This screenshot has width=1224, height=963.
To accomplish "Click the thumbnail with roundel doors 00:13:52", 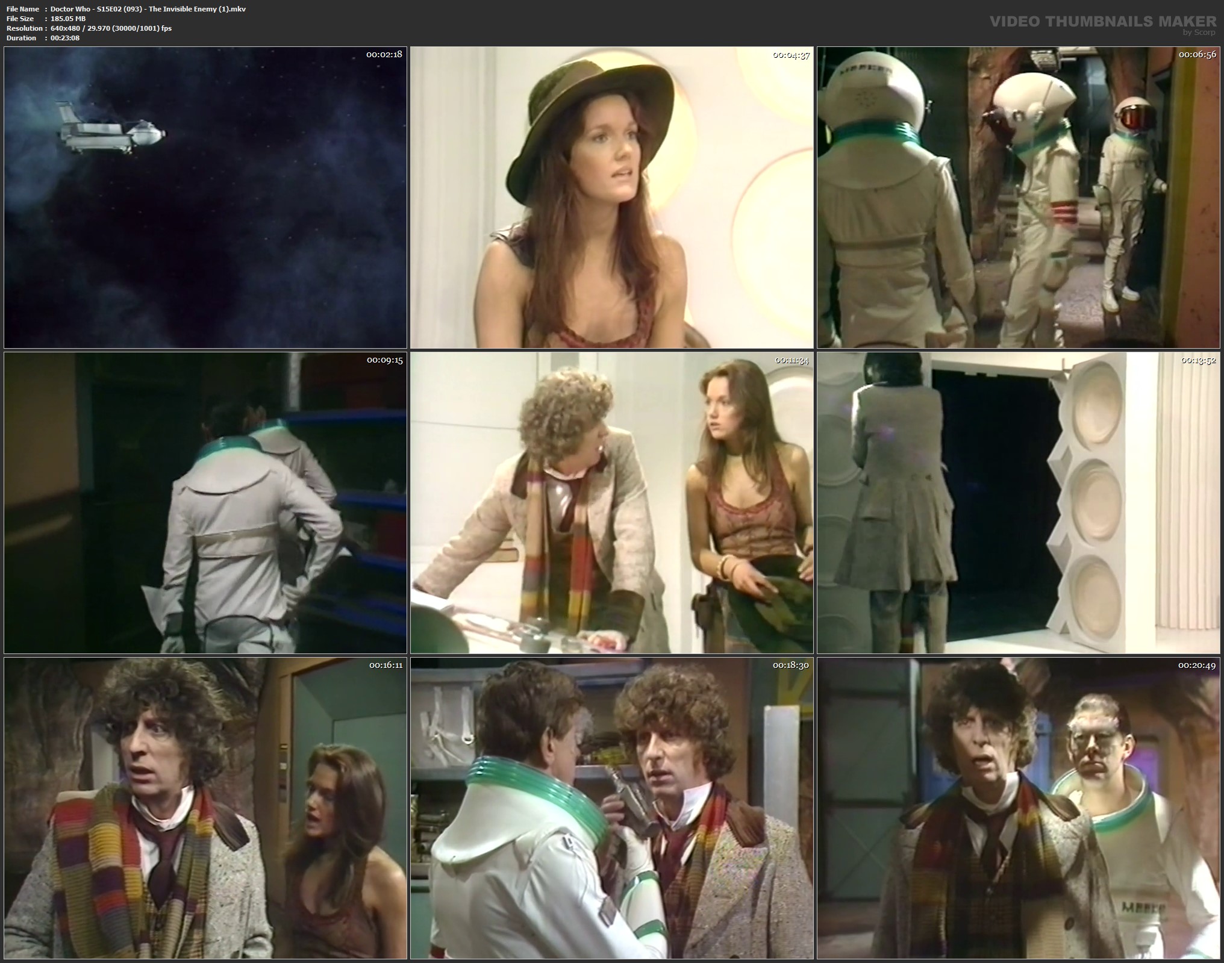I will [1018, 503].
